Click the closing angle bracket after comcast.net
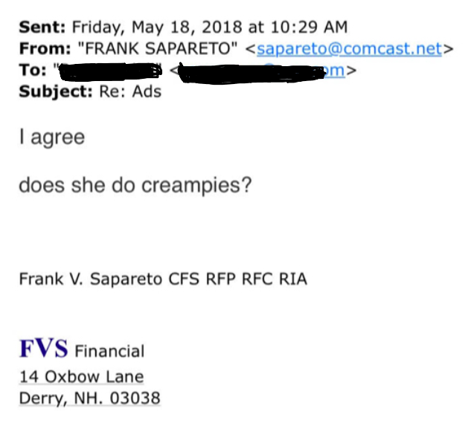This screenshot has height=426, width=474. (448, 49)
